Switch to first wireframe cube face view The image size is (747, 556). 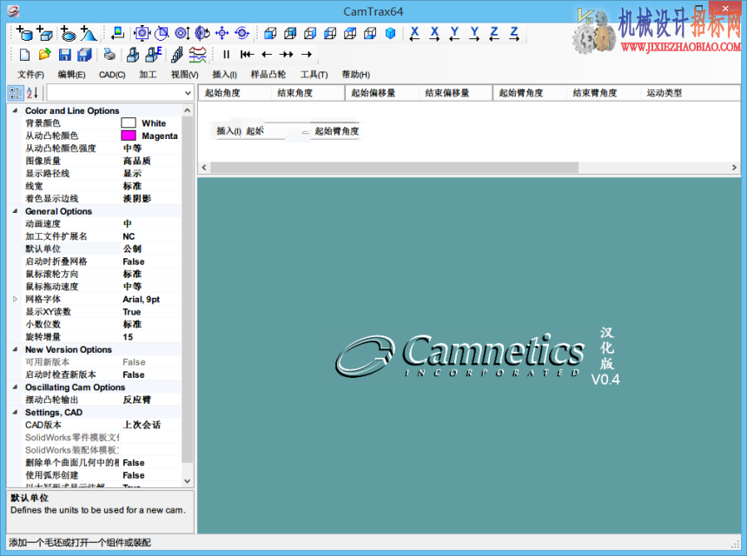coord(270,33)
